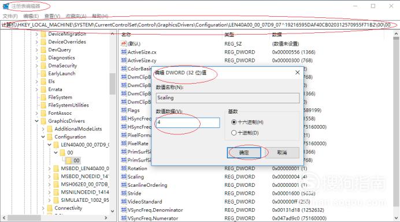Click the registry path address bar

coord(200,25)
